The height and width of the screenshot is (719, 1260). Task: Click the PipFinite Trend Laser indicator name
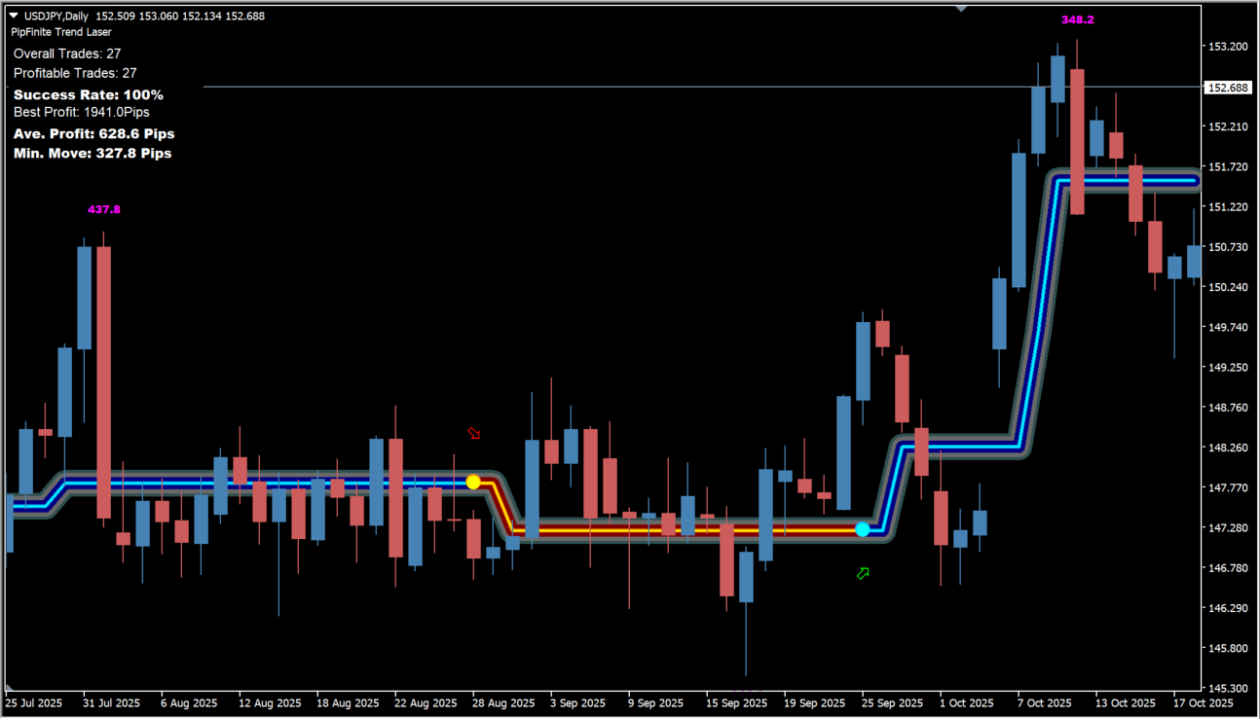click(61, 32)
